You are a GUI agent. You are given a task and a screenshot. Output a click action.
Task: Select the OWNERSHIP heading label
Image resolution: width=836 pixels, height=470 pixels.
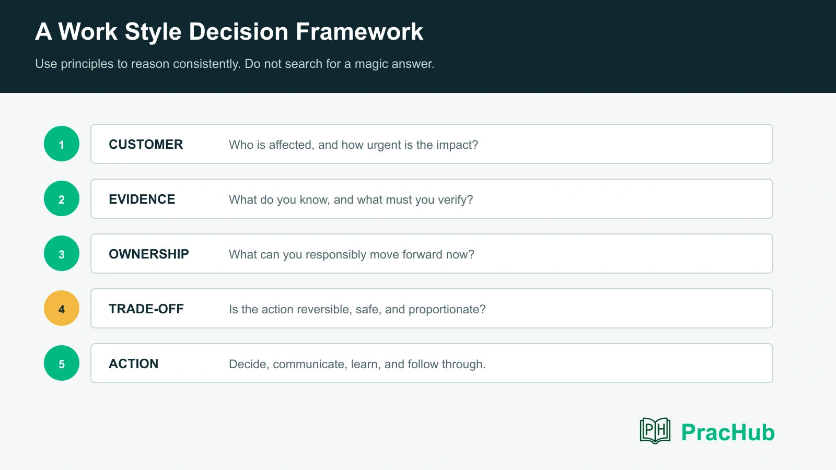click(x=149, y=254)
